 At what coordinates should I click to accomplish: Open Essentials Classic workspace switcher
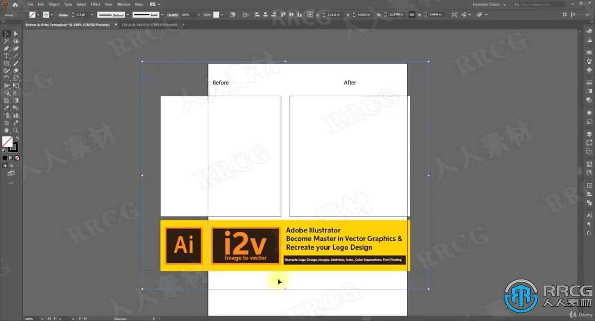(x=489, y=4)
